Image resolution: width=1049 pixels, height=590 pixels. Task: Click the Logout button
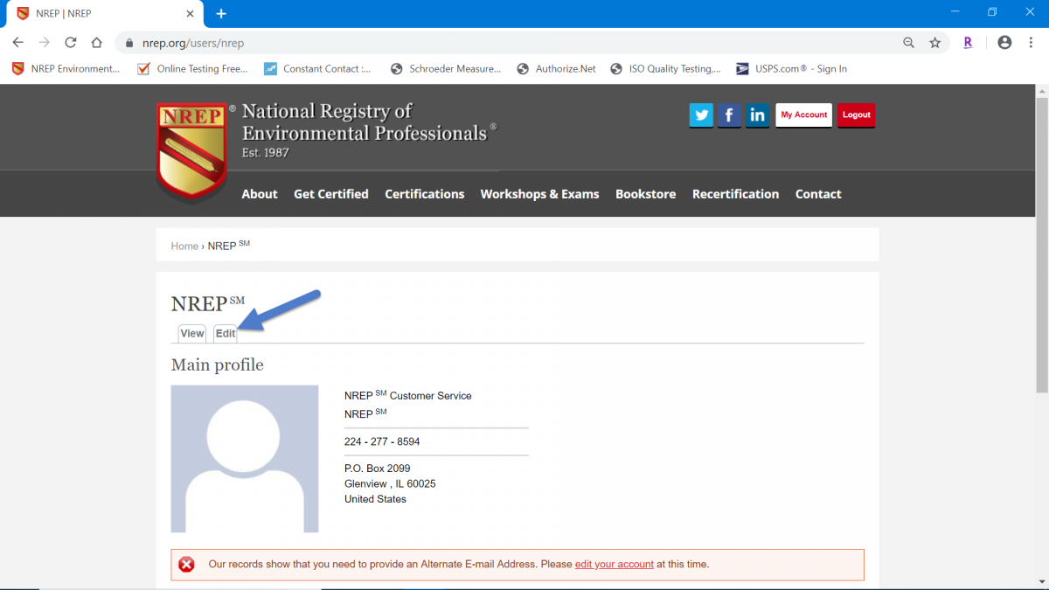856,115
